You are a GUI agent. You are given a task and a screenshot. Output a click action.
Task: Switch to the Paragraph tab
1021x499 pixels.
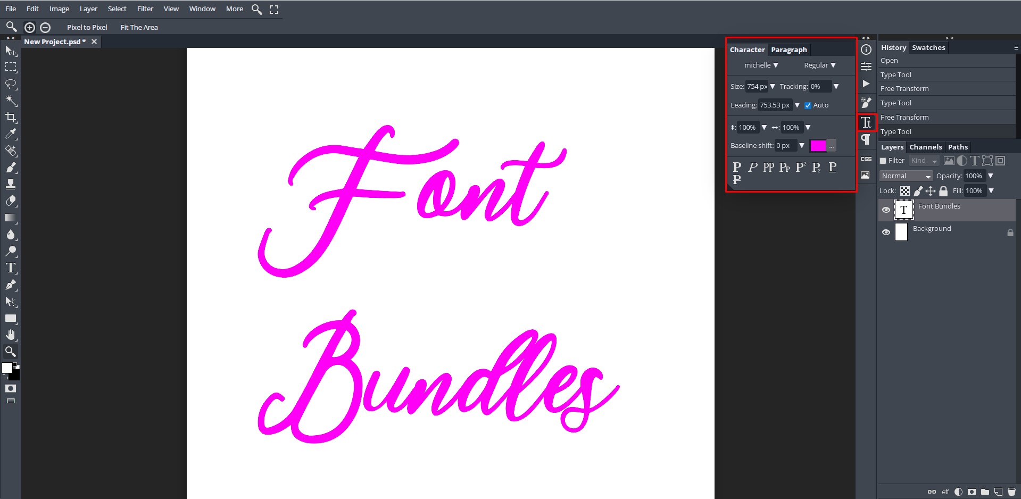[x=789, y=49]
